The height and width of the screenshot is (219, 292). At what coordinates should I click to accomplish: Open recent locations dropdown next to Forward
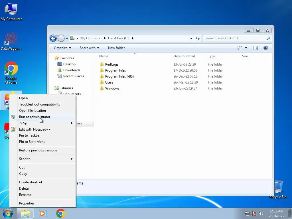click(67, 38)
